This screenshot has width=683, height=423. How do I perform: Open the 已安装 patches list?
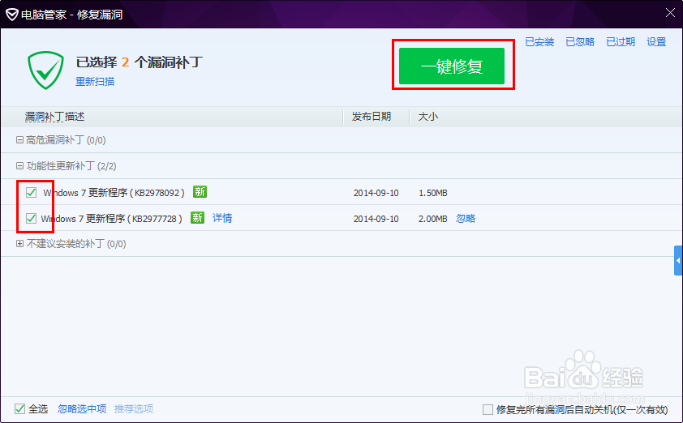pyautogui.click(x=539, y=42)
